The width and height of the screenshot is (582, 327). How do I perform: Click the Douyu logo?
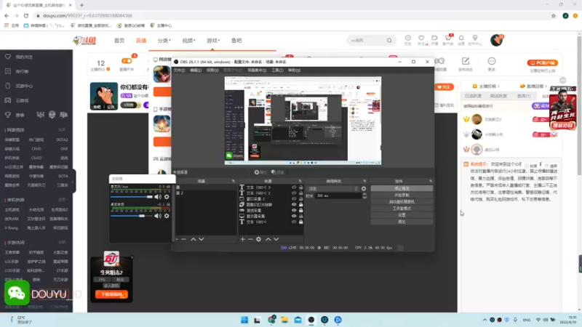tap(84, 41)
